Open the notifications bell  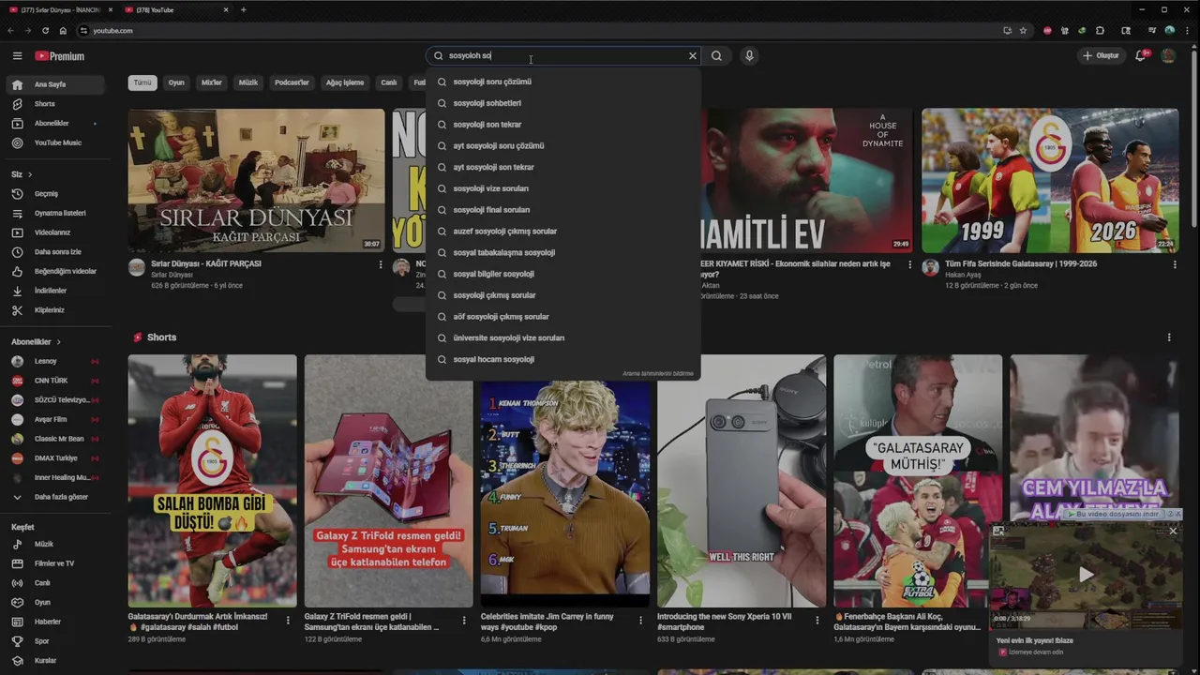[1141, 56]
